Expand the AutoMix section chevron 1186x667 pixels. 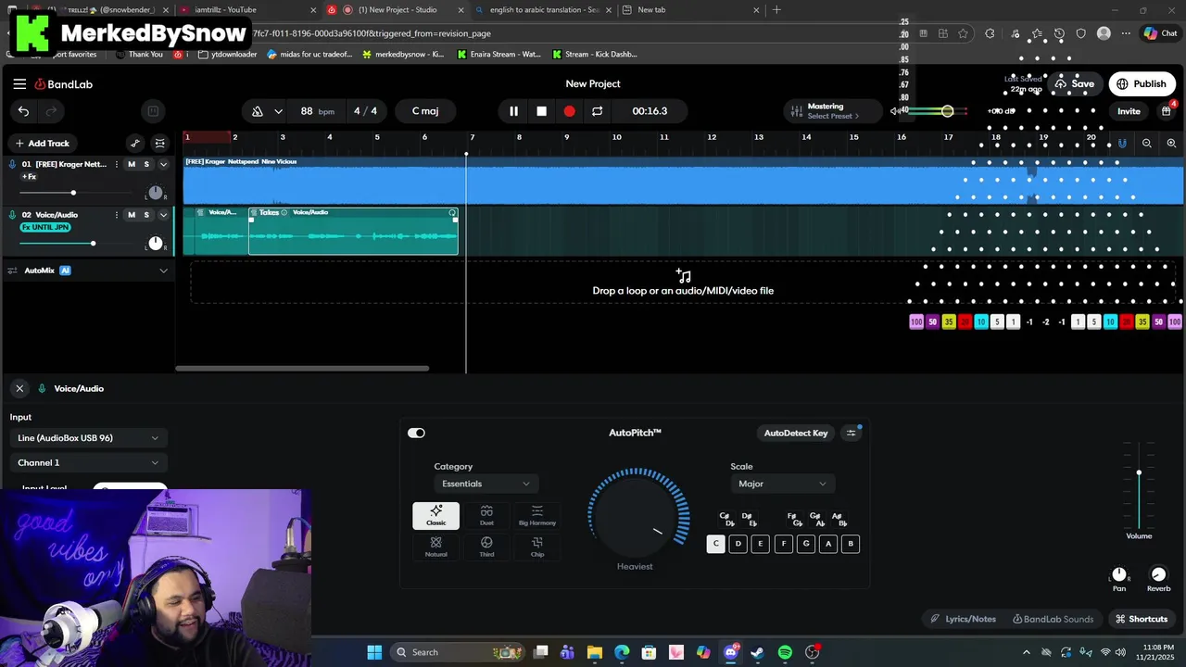[163, 271]
